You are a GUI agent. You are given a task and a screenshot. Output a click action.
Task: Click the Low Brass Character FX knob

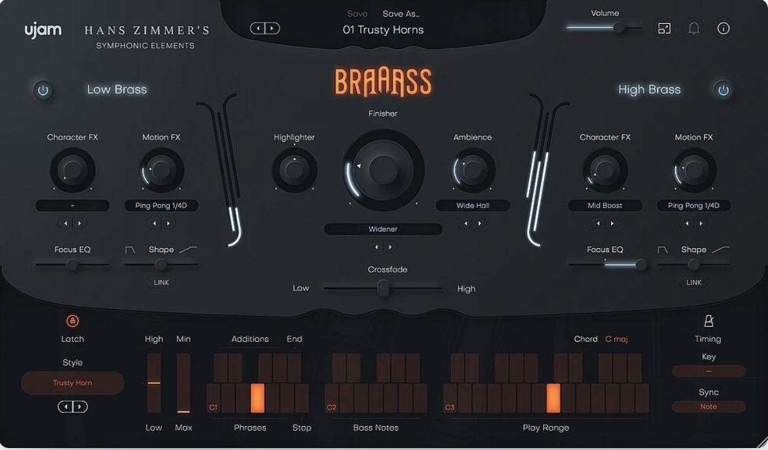(72, 170)
